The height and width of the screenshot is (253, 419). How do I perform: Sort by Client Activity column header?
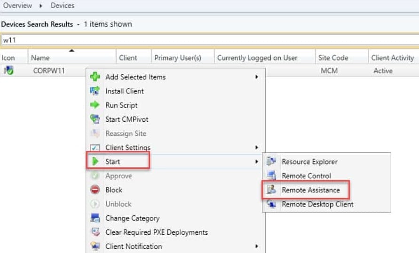(394, 57)
